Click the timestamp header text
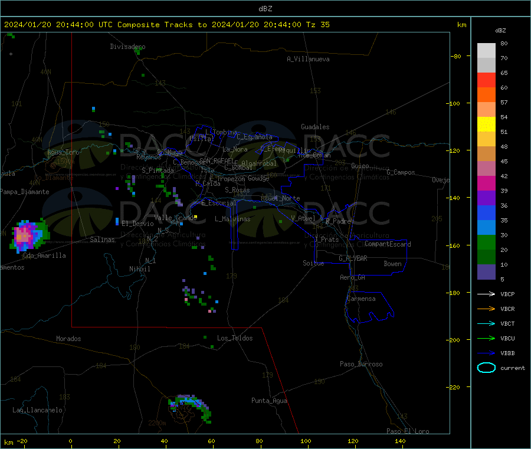Screen dimensions: 531x449 (x=167, y=25)
